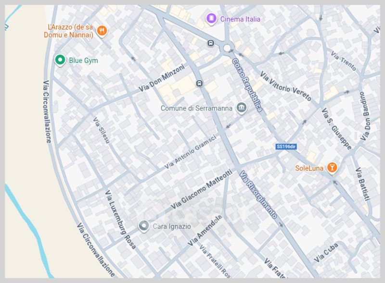
Task: Select the Comune di Serramanna label
Action: (197, 109)
